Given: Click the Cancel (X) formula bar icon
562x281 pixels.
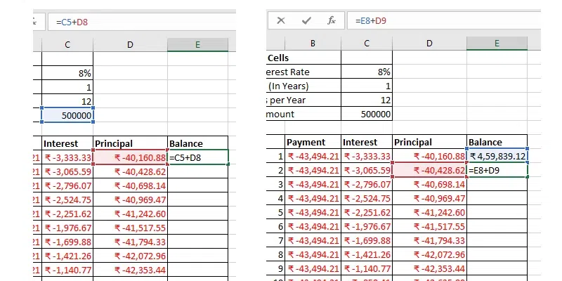Looking at the screenshot, I should 281,21.
